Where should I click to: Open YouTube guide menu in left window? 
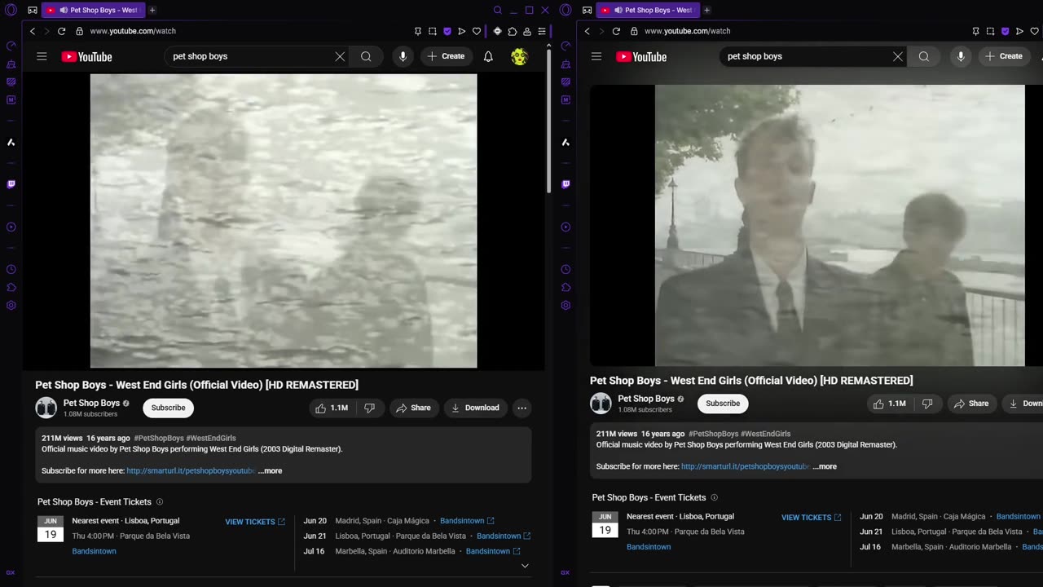coord(42,56)
